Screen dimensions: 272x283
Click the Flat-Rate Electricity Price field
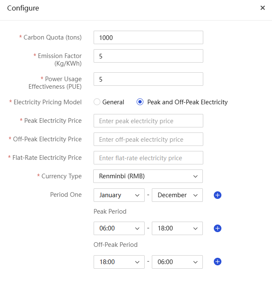pos(148,158)
